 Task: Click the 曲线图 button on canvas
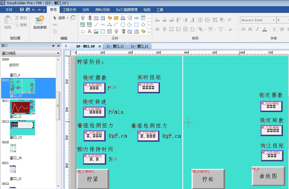click(268, 176)
